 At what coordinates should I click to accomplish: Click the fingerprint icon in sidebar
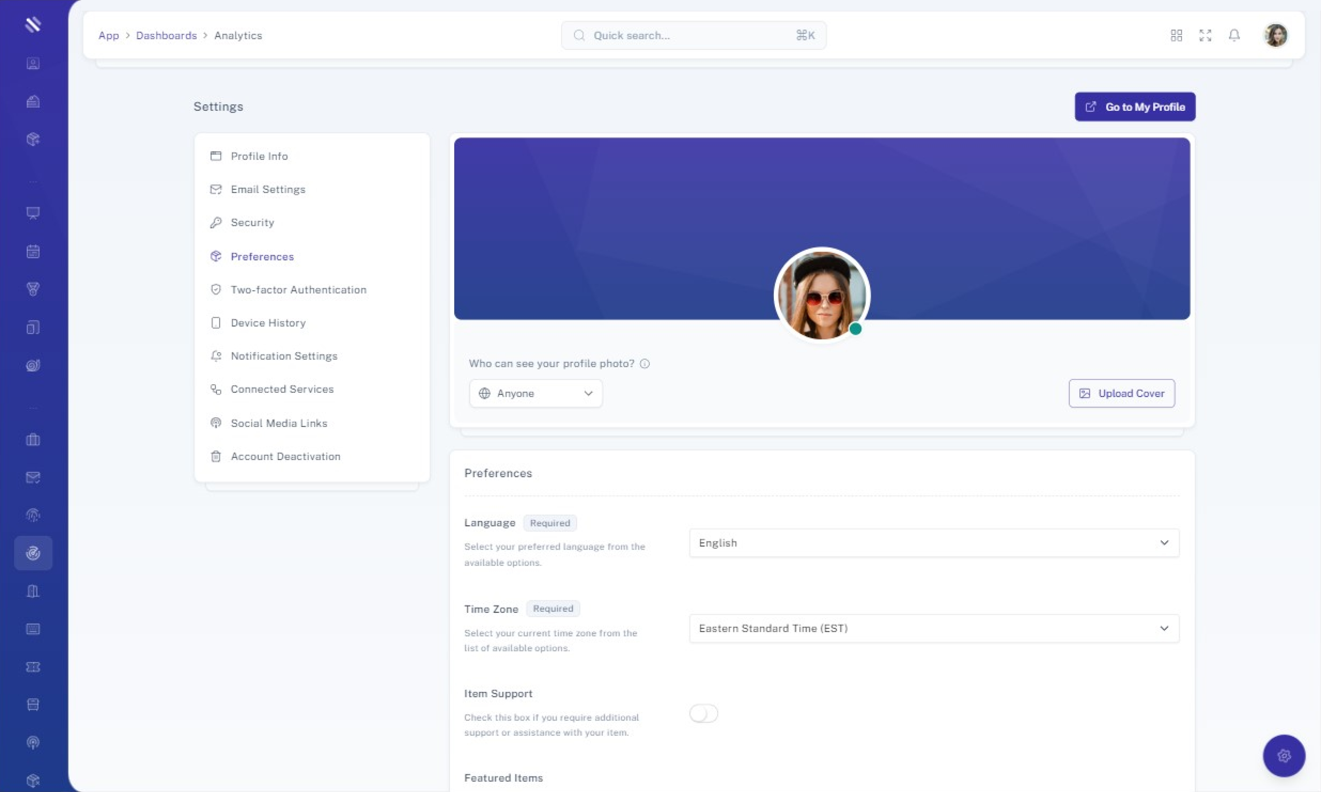coord(33,515)
